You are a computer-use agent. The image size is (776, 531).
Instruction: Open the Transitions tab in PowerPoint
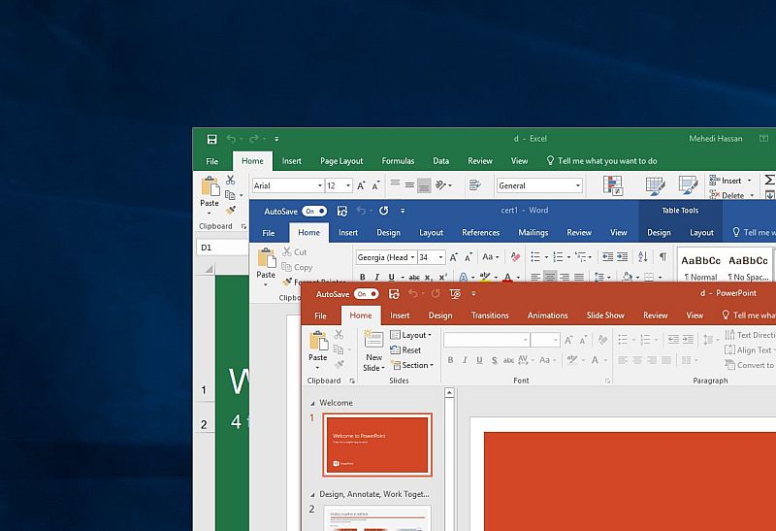[x=490, y=315]
